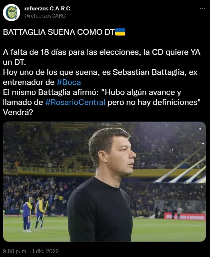
Task: Click the Ukraine flag emoji after DT
Action: click(x=120, y=32)
